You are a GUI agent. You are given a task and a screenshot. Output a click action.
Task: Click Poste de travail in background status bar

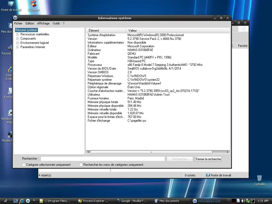pyautogui.click(x=219, y=175)
